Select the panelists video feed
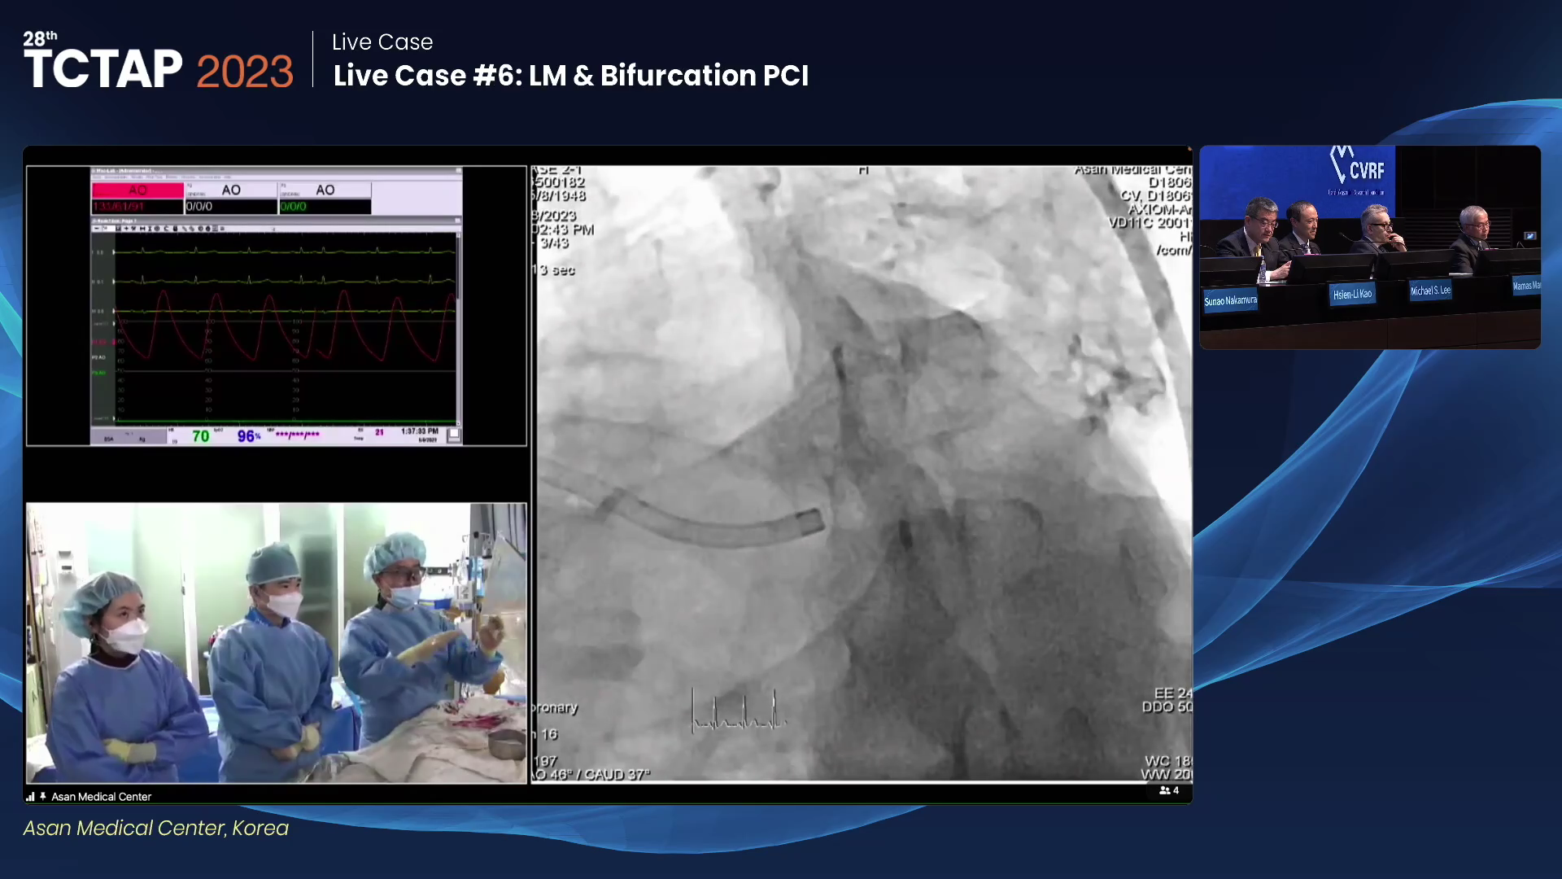Viewport: 1562px width, 879px height. (1370, 247)
